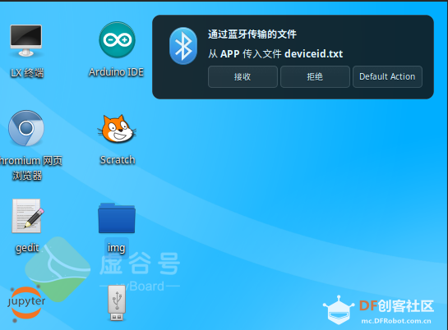Screen dimensions: 448x330
Task: Click the Default Action button
Action: click(387, 76)
